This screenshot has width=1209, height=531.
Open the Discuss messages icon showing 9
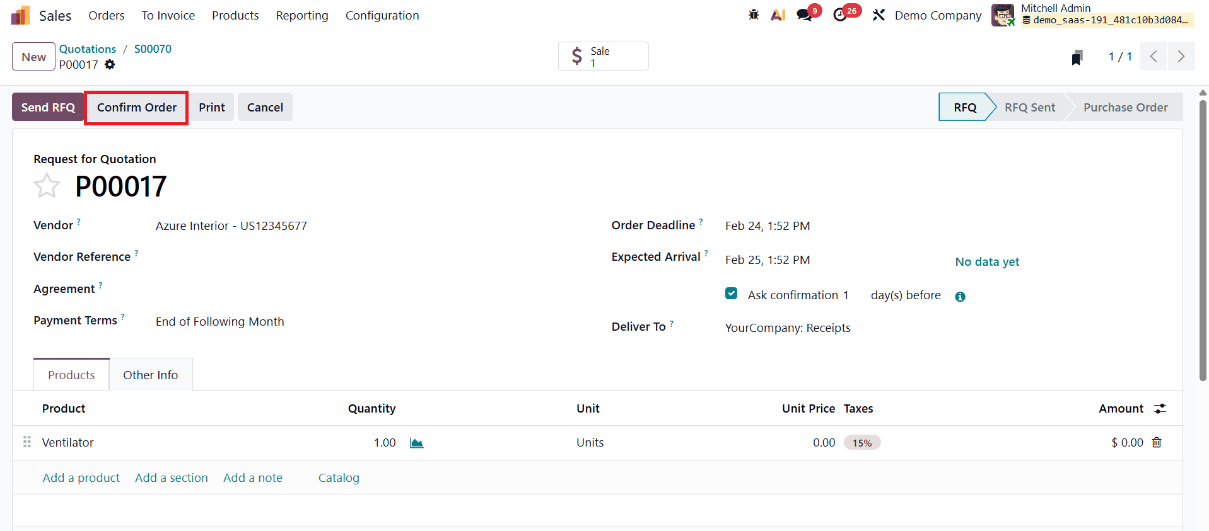click(x=803, y=14)
